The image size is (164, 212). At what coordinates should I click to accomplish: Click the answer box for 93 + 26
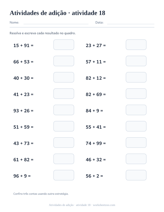point(64,110)
